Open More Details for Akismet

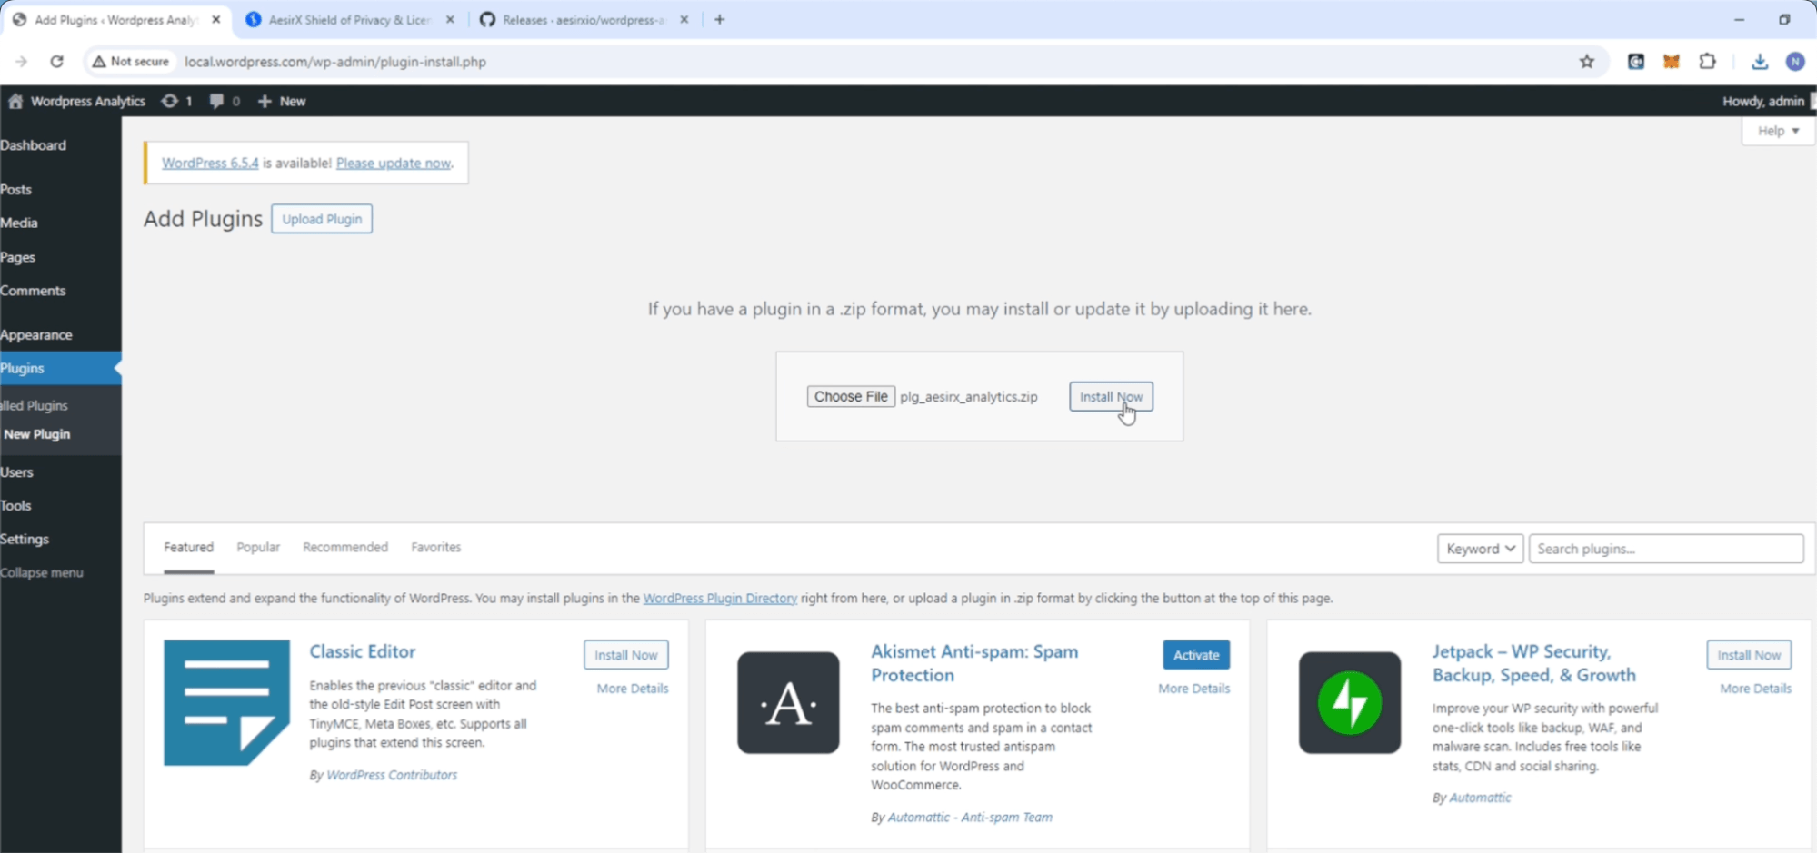click(1193, 689)
